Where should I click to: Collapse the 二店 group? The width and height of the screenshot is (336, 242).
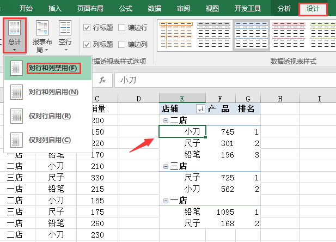166,120
